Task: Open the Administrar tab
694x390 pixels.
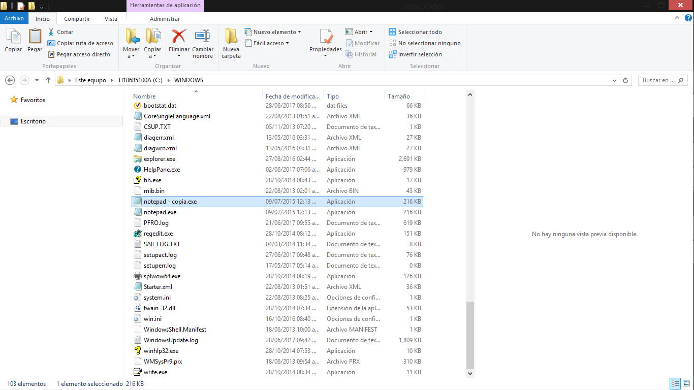Action: [165, 19]
